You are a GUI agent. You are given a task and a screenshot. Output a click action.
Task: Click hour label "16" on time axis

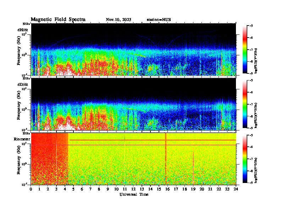tap(167, 189)
